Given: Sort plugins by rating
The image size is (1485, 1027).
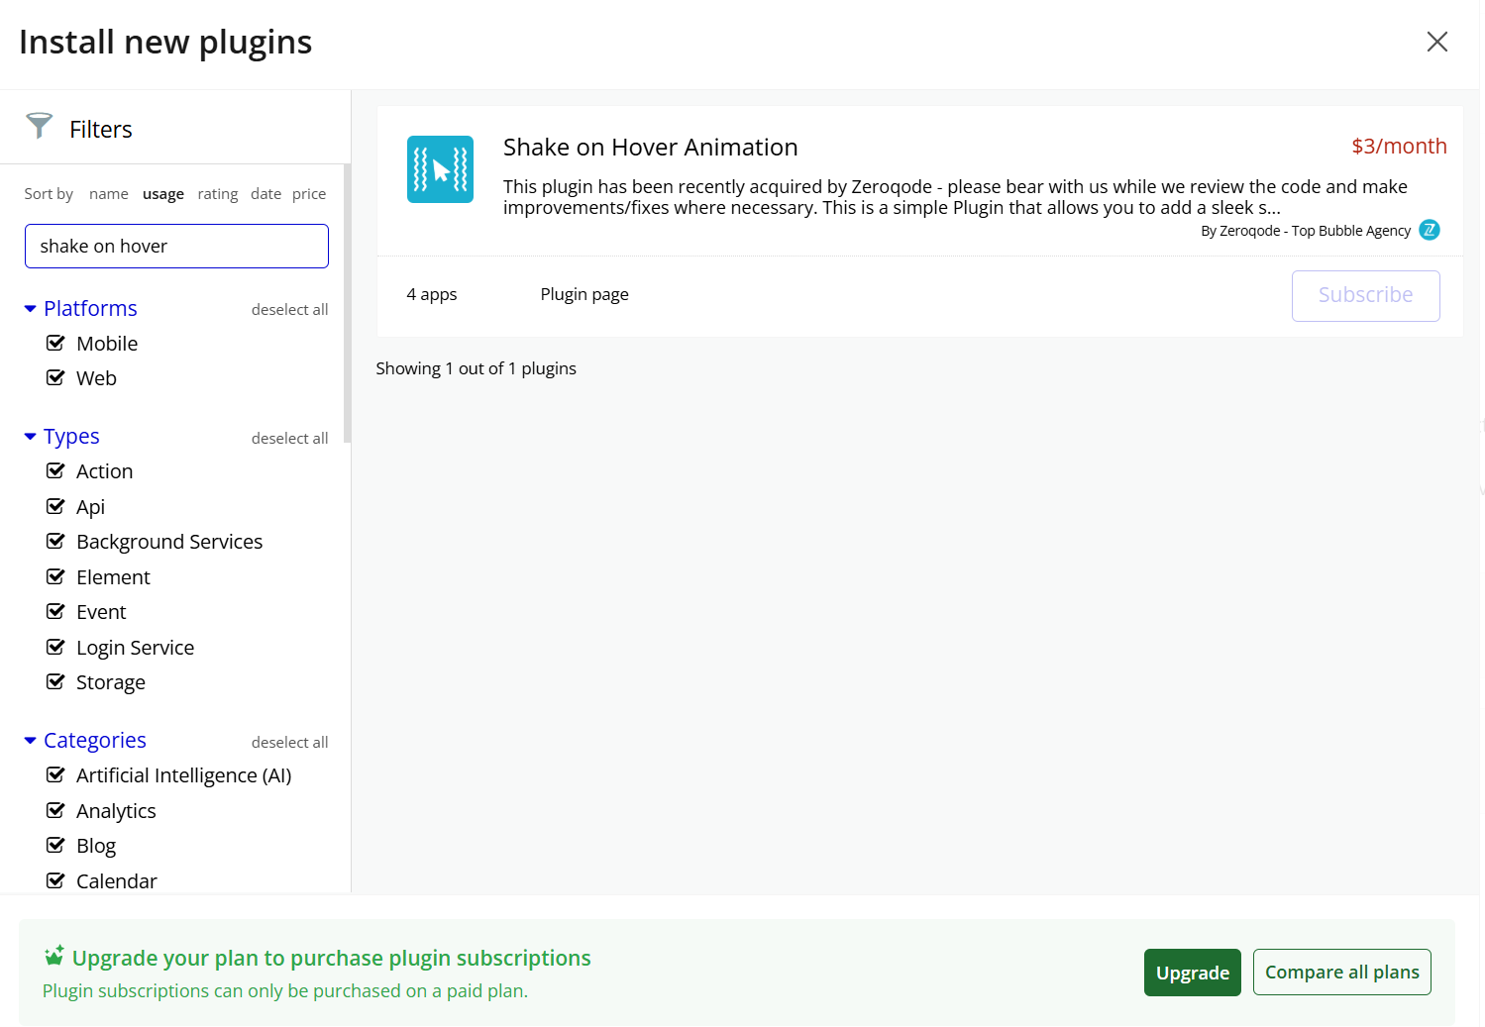Looking at the screenshot, I should coord(217,194).
